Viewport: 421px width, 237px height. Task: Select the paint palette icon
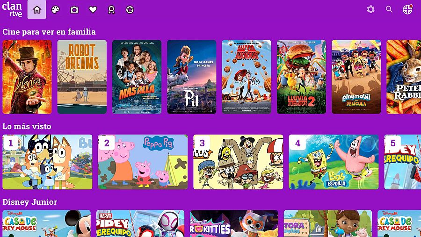click(x=55, y=10)
